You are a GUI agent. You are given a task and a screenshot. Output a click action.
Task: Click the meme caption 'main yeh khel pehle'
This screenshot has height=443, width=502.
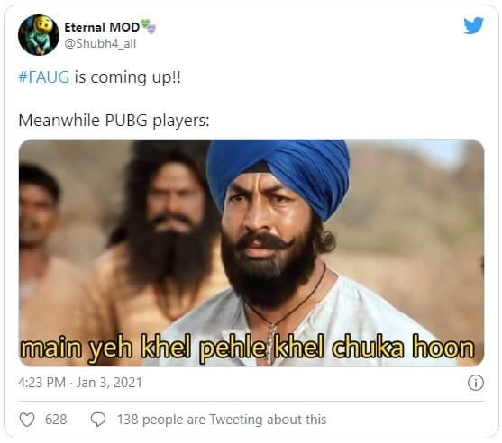pyautogui.click(x=143, y=348)
